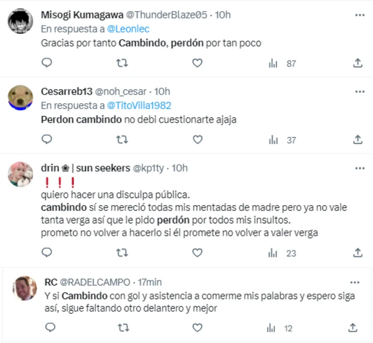Click Cesarreb13's dog profile picture
The height and width of the screenshot is (343, 373).
21,98
